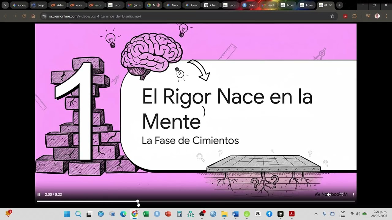Image resolution: width=392 pixels, height=220 pixels.
Task: Open the Calculator taskbar icon
Action: (x=179, y=214)
